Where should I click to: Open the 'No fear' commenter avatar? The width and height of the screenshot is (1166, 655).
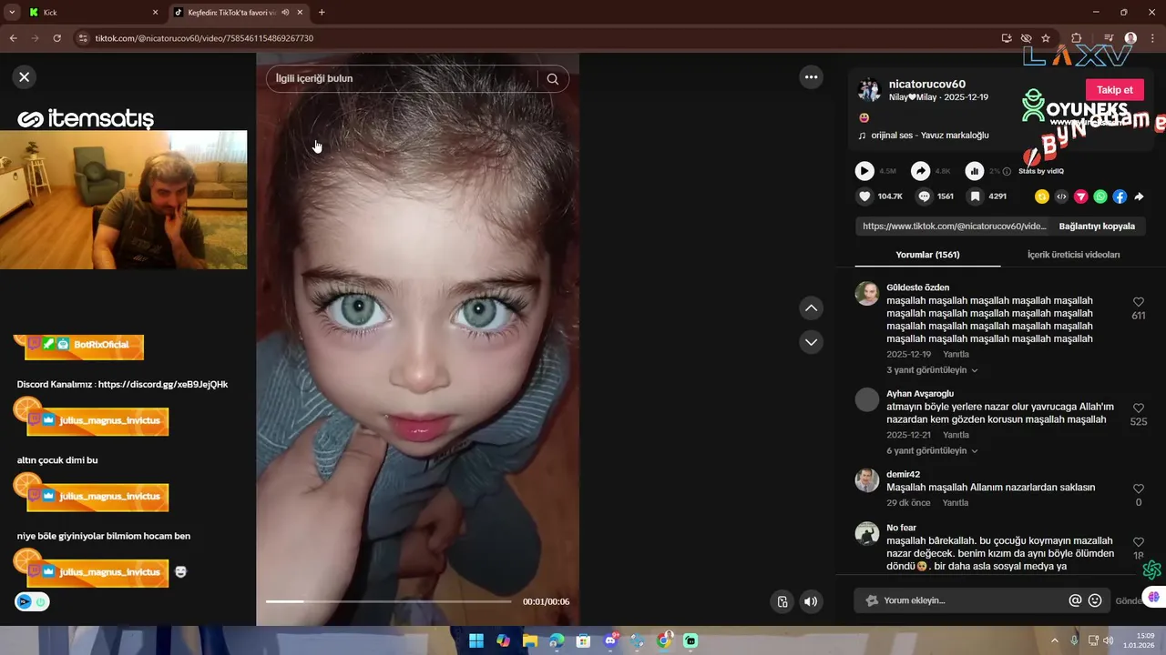coord(867,534)
